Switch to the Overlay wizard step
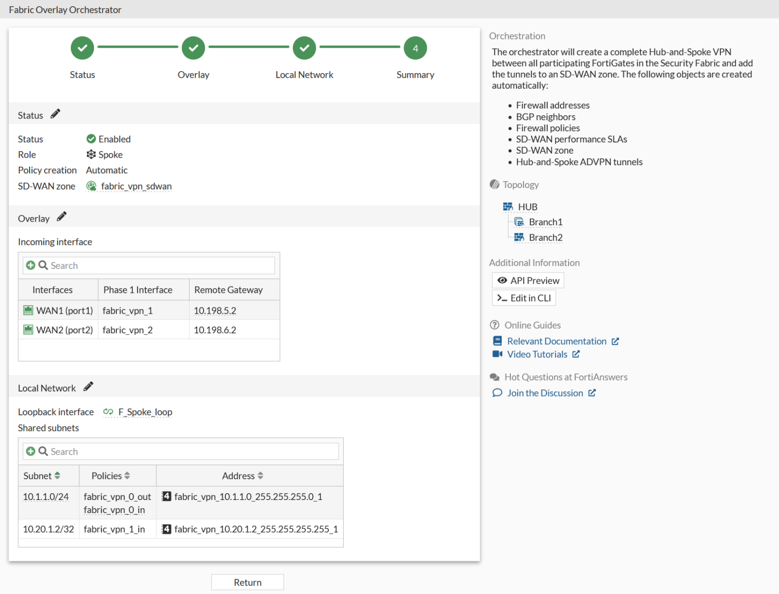 coord(193,48)
